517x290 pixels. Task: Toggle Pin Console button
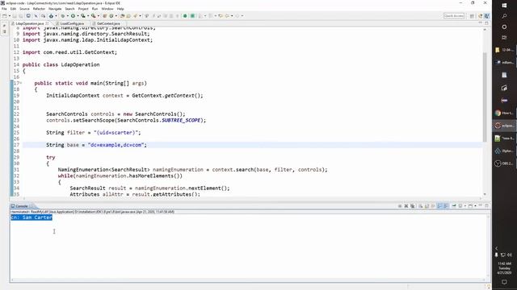(x=454, y=206)
